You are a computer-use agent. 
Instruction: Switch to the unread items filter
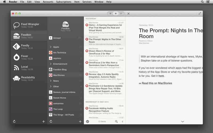(x=116, y=14)
